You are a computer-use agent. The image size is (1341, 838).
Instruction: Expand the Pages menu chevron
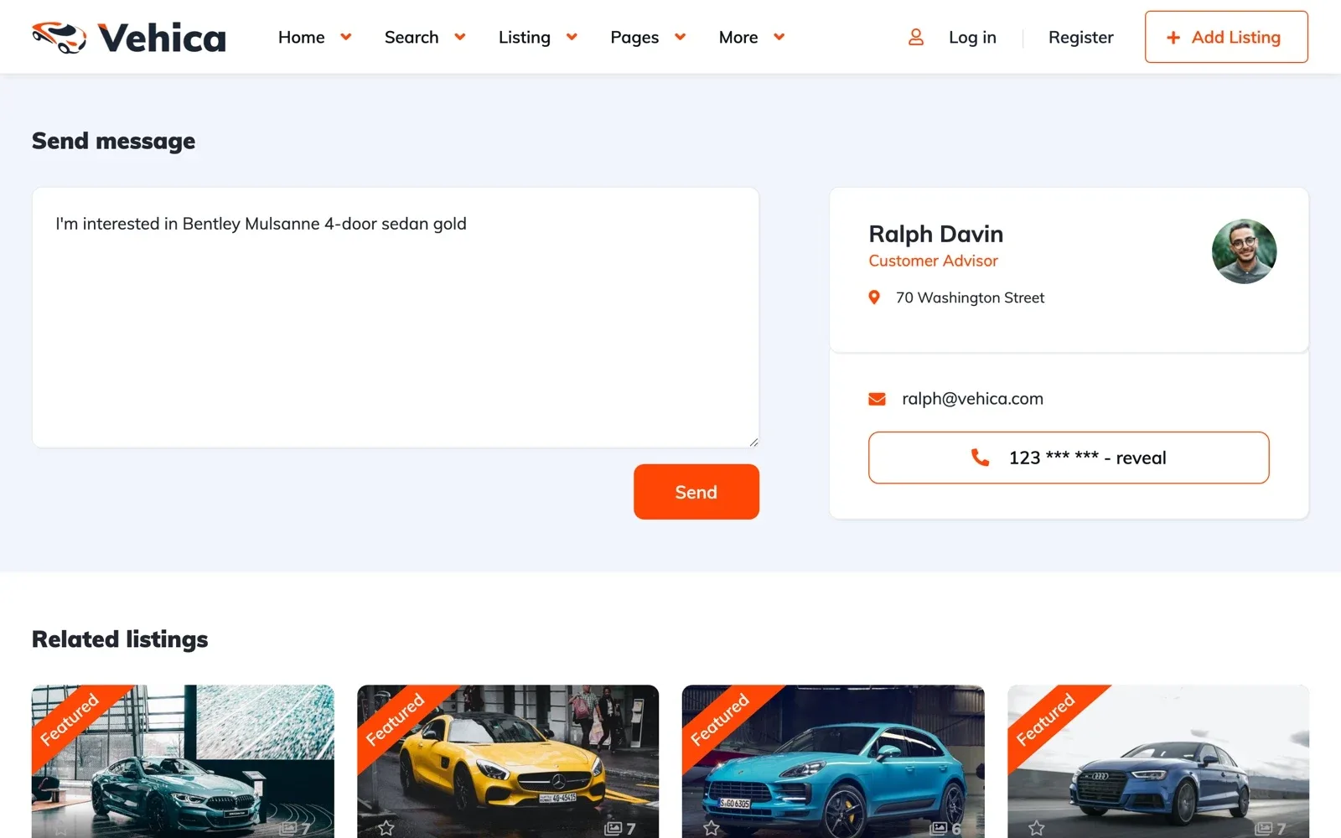pos(680,37)
